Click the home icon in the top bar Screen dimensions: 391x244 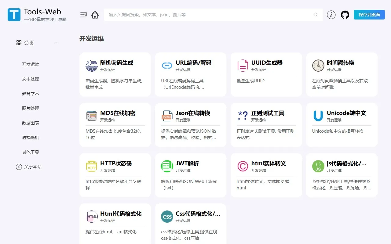pyautogui.click(x=95, y=14)
